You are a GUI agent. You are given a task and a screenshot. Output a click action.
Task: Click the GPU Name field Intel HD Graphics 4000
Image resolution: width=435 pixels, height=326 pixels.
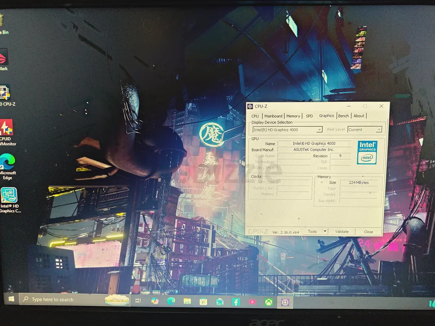[x=314, y=143]
